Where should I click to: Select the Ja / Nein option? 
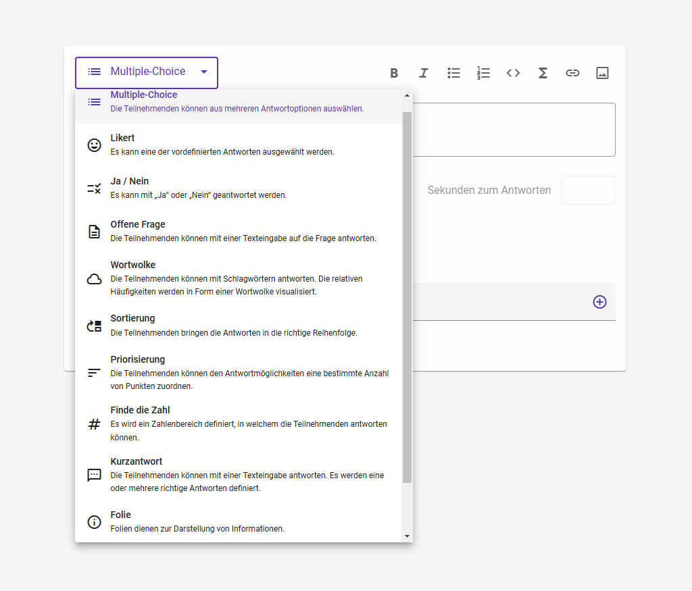[238, 188]
